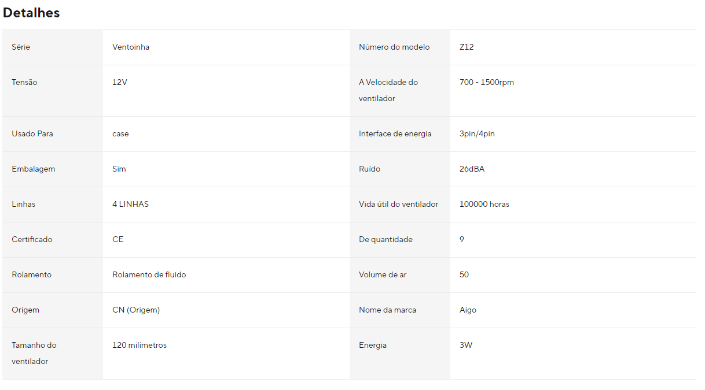Select the CN (Origem) value

click(136, 310)
